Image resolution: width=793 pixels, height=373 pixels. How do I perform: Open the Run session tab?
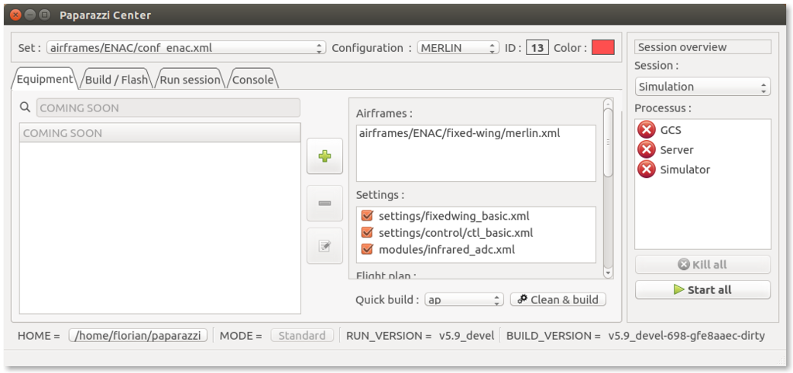tap(190, 80)
